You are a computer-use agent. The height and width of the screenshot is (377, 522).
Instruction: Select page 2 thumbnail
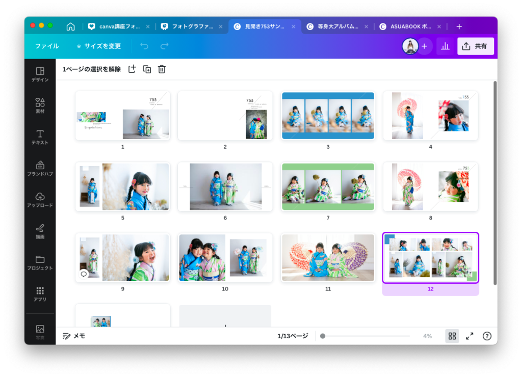pos(225,116)
